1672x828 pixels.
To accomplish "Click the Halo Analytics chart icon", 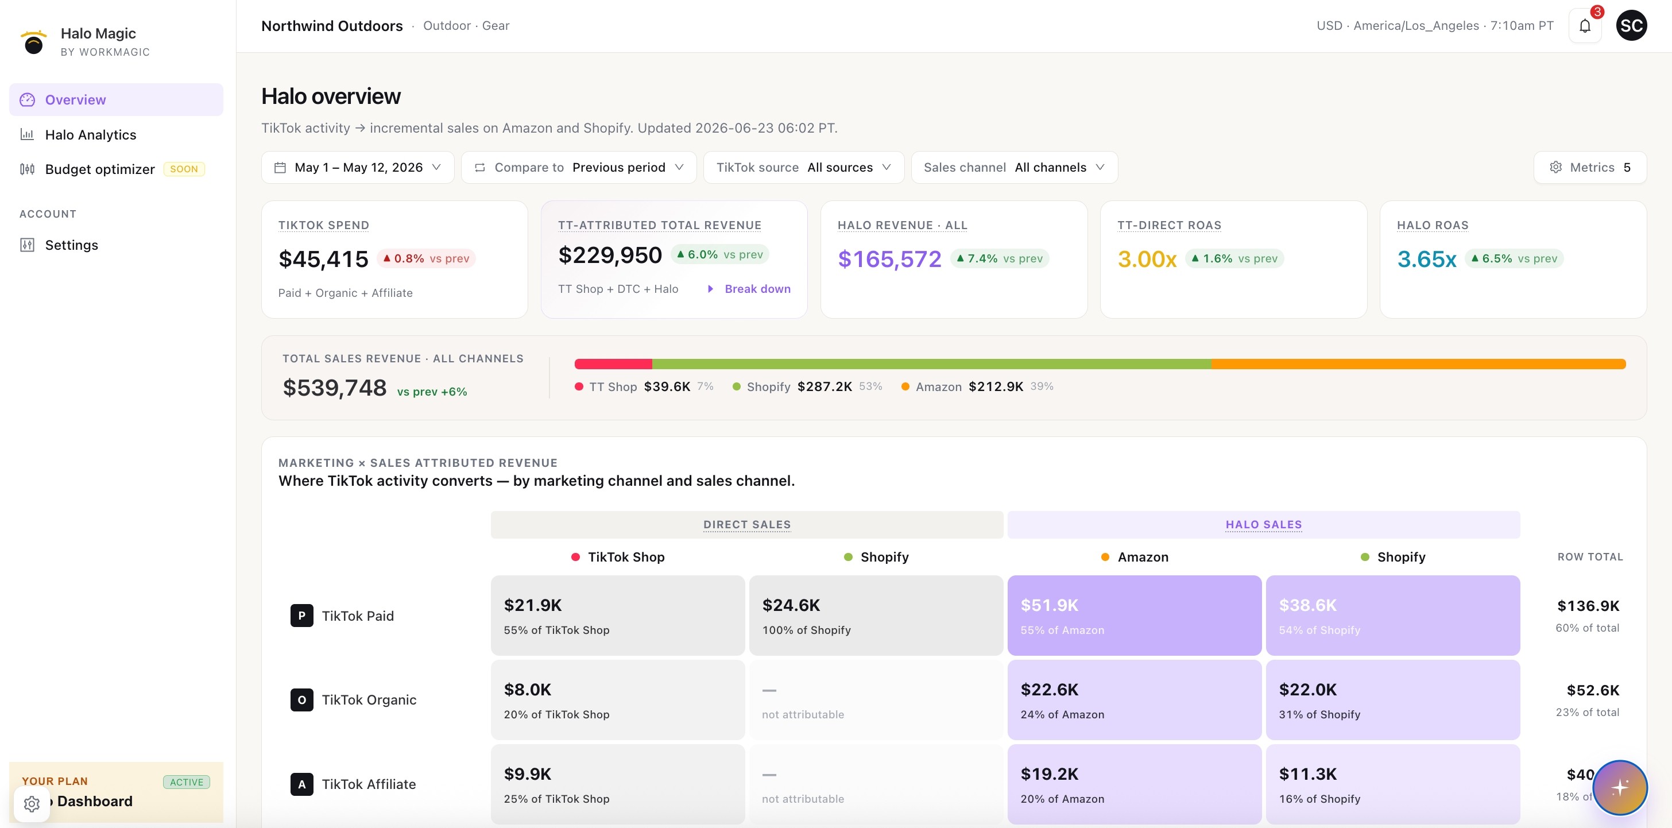I will [27, 134].
